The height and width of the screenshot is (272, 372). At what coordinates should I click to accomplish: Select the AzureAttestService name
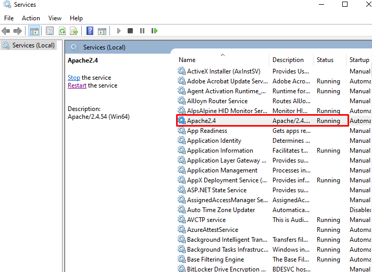tap(213, 230)
